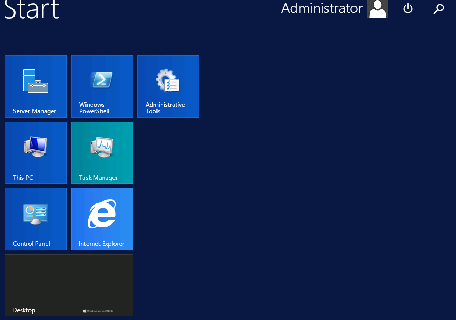Launch Internet Explorer via its logo
Screen dimensions: 456x320
[102, 213]
